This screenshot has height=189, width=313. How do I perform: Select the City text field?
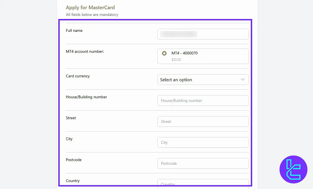pos(203,142)
